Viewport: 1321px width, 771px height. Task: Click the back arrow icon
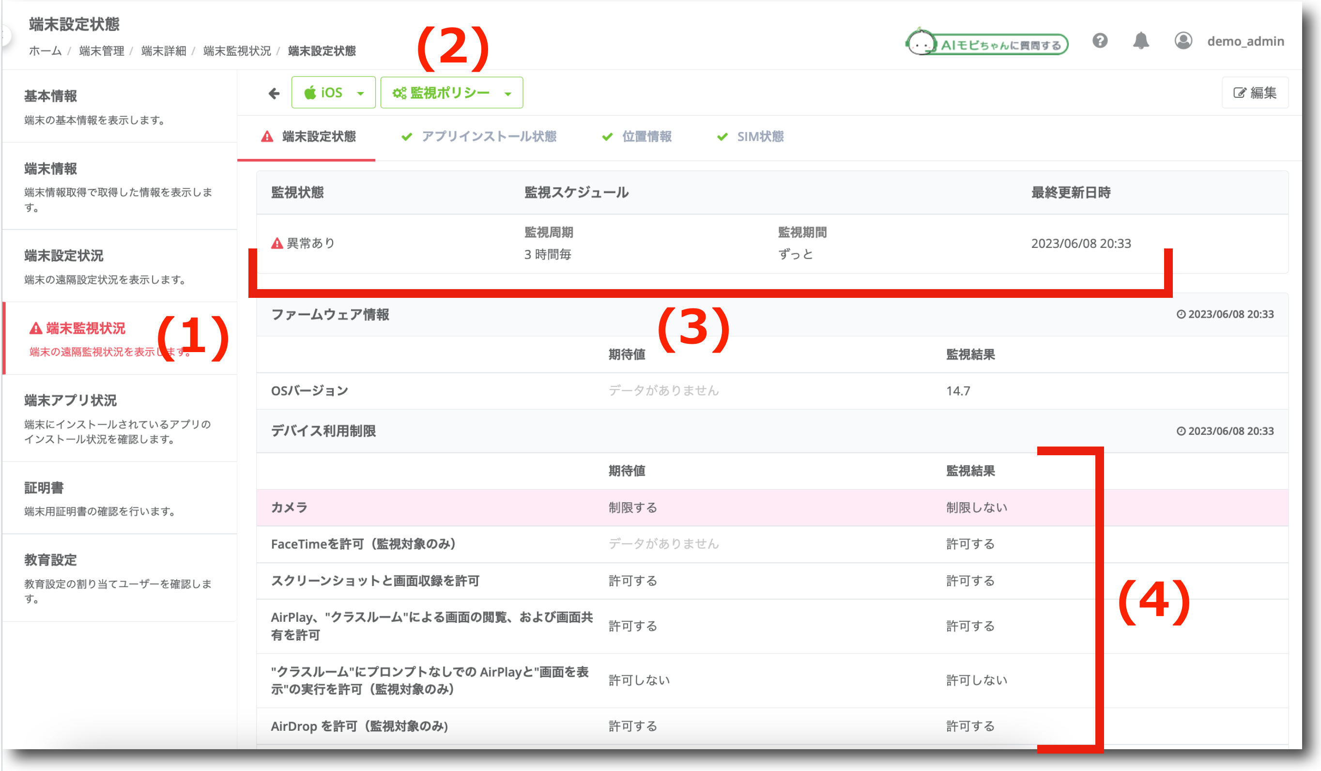click(274, 93)
